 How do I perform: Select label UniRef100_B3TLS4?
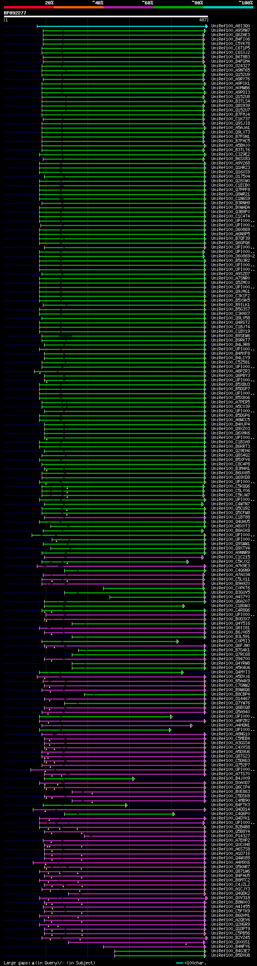[x=230, y=101]
